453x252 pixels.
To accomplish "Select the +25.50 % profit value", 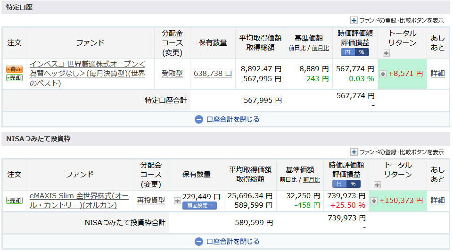I will click(x=348, y=205).
